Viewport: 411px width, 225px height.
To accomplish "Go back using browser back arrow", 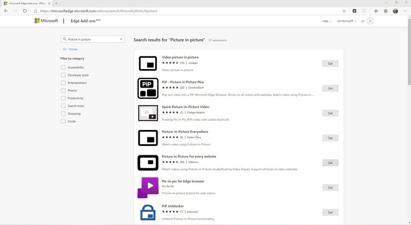I will click(x=6, y=11).
